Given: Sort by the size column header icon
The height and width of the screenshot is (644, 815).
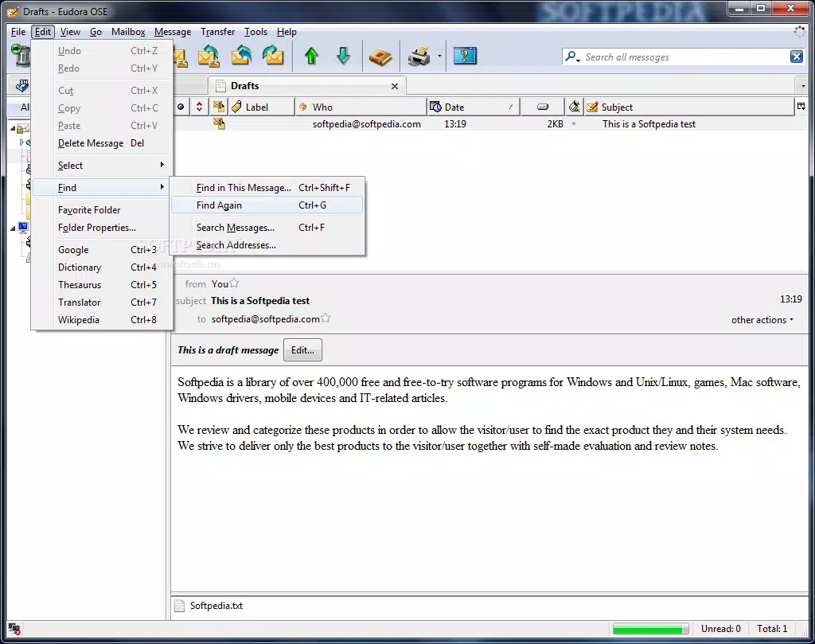Looking at the screenshot, I should 543,107.
